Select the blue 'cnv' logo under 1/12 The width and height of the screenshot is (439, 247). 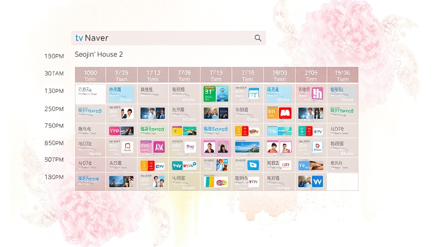point(159,166)
